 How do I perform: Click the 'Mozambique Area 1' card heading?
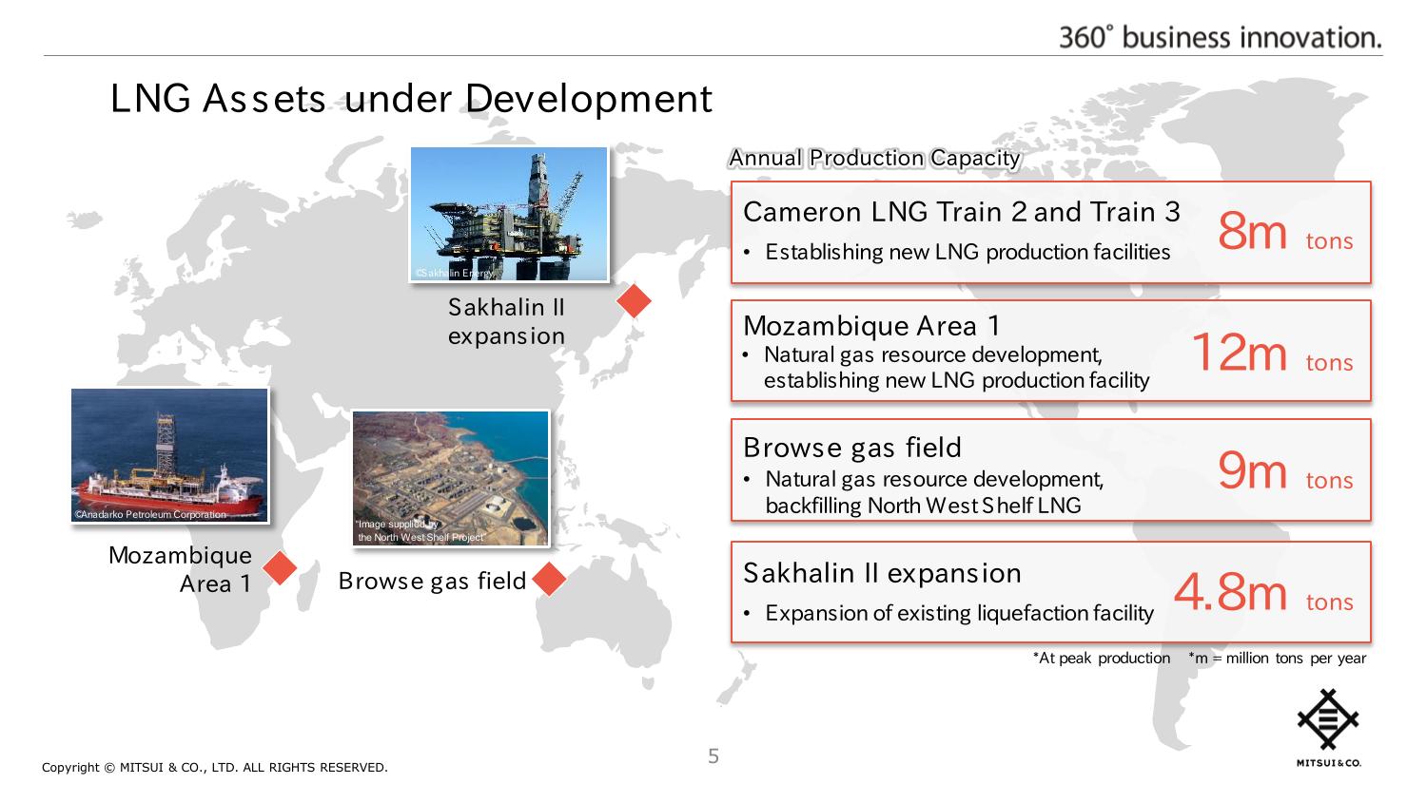pos(871,326)
